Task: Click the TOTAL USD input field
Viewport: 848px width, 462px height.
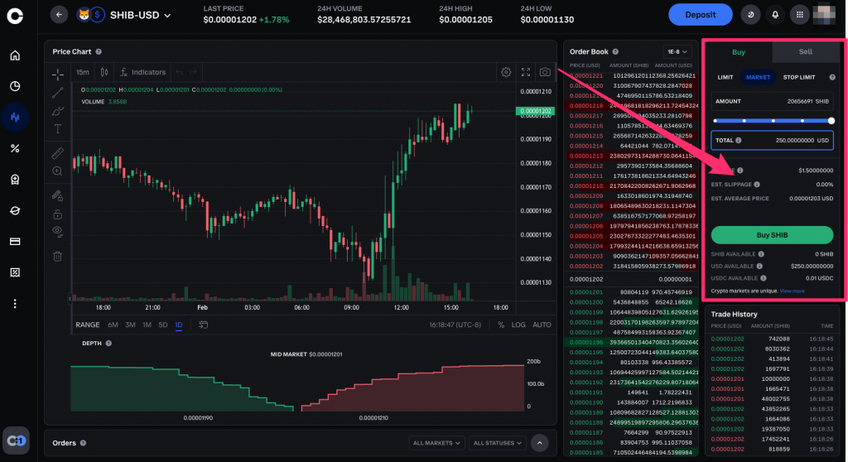Action: (x=772, y=140)
